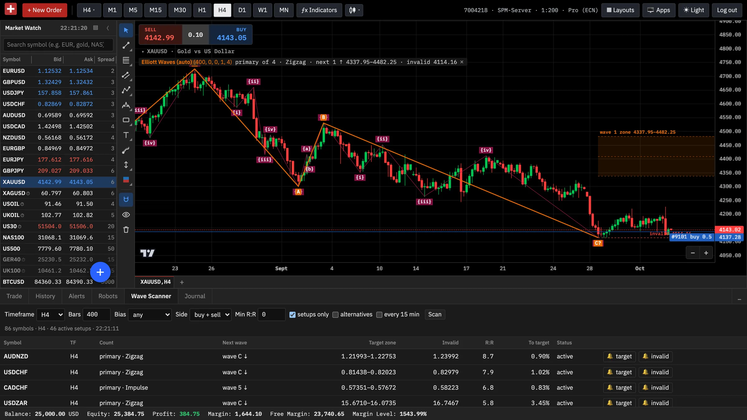Select the brush drawing tool
Image resolution: width=747 pixels, height=420 pixels.
click(126, 150)
